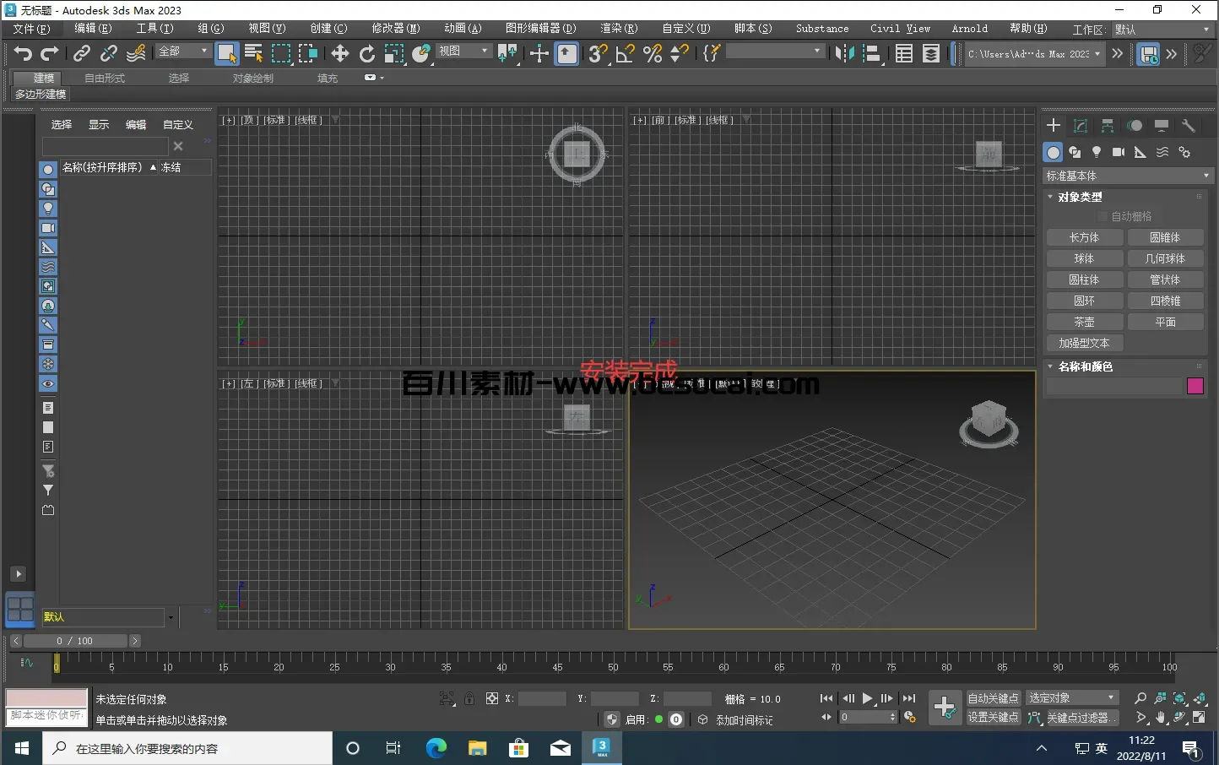Activate Select and Scale tool
This screenshot has height=765, width=1219.
(x=393, y=53)
